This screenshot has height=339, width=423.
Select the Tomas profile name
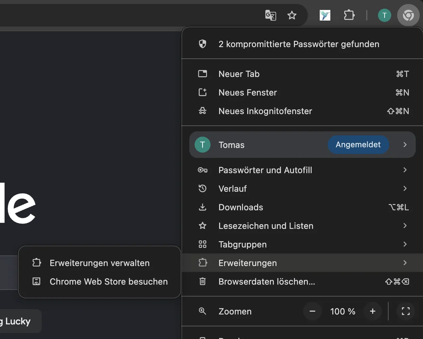(231, 145)
